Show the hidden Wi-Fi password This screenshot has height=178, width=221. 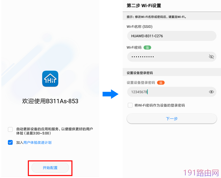(211, 57)
